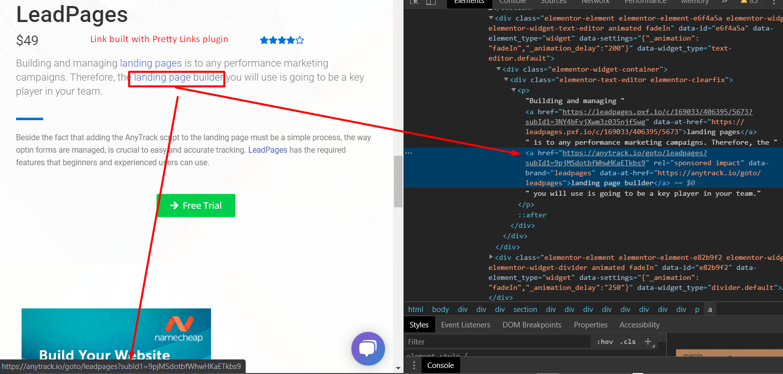Switch to the Sources panel tab
Viewport: 783px width, 374px height.
[x=553, y=2]
